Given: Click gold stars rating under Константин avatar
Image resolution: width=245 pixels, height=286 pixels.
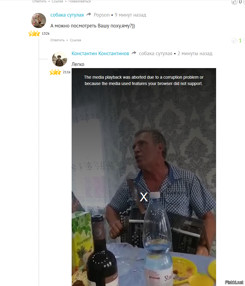Looking at the screenshot, I should click(x=55, y=72).
